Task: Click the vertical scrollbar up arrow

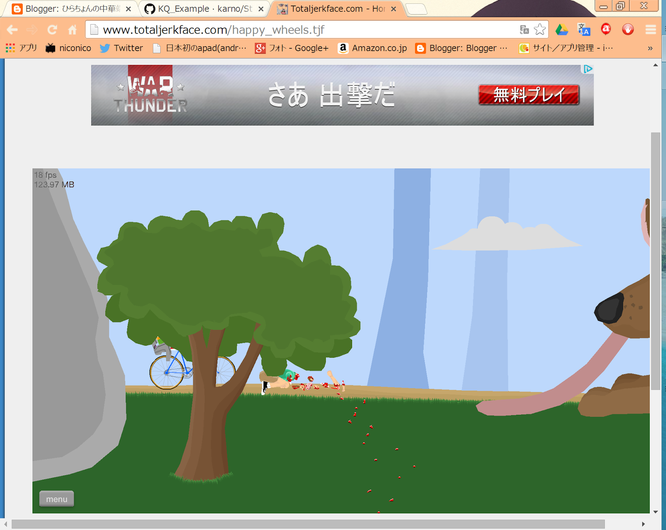Action: tap(656, 65)
